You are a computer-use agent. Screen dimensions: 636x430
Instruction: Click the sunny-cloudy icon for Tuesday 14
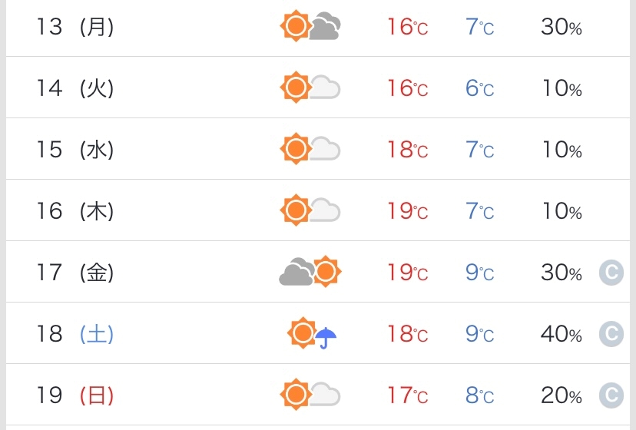coord(310,88)
